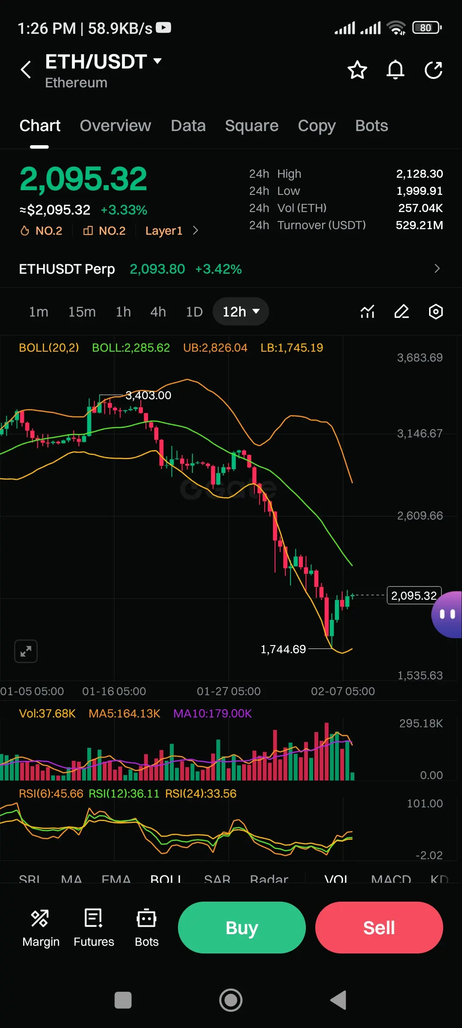The image size is (462, 1028).
Task: Tap the green Buy button
Action: (242, 927)
